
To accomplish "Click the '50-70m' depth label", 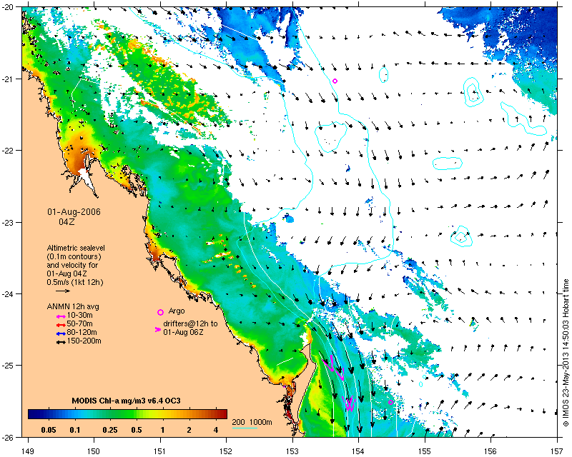I will [x=79, y=324].
